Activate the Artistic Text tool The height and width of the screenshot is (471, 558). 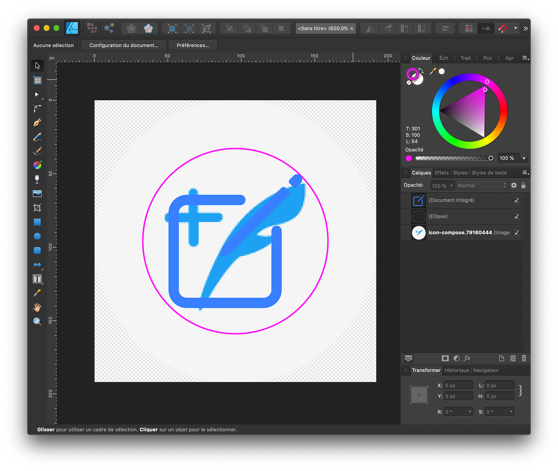tap(37, 279)
